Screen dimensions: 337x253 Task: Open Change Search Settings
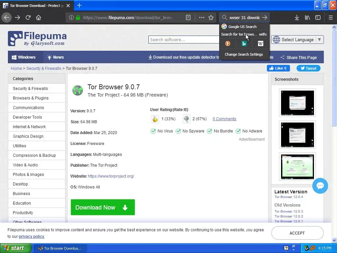click(x=244, y=54)
